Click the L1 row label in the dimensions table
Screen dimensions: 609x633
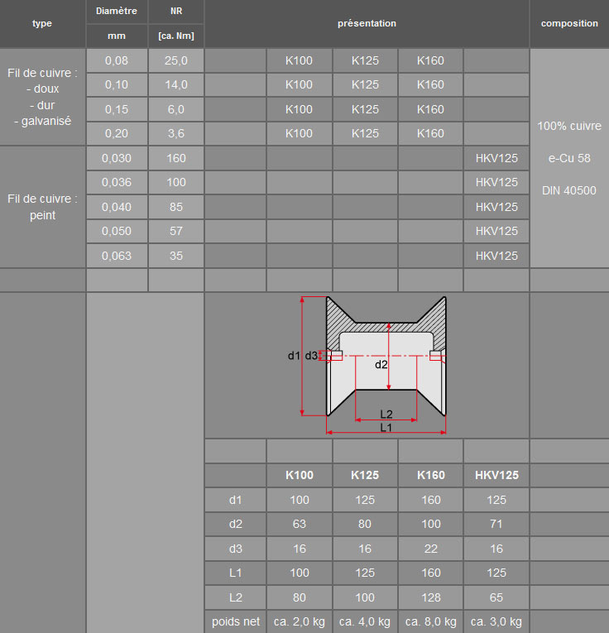click(x=235, y=573)
